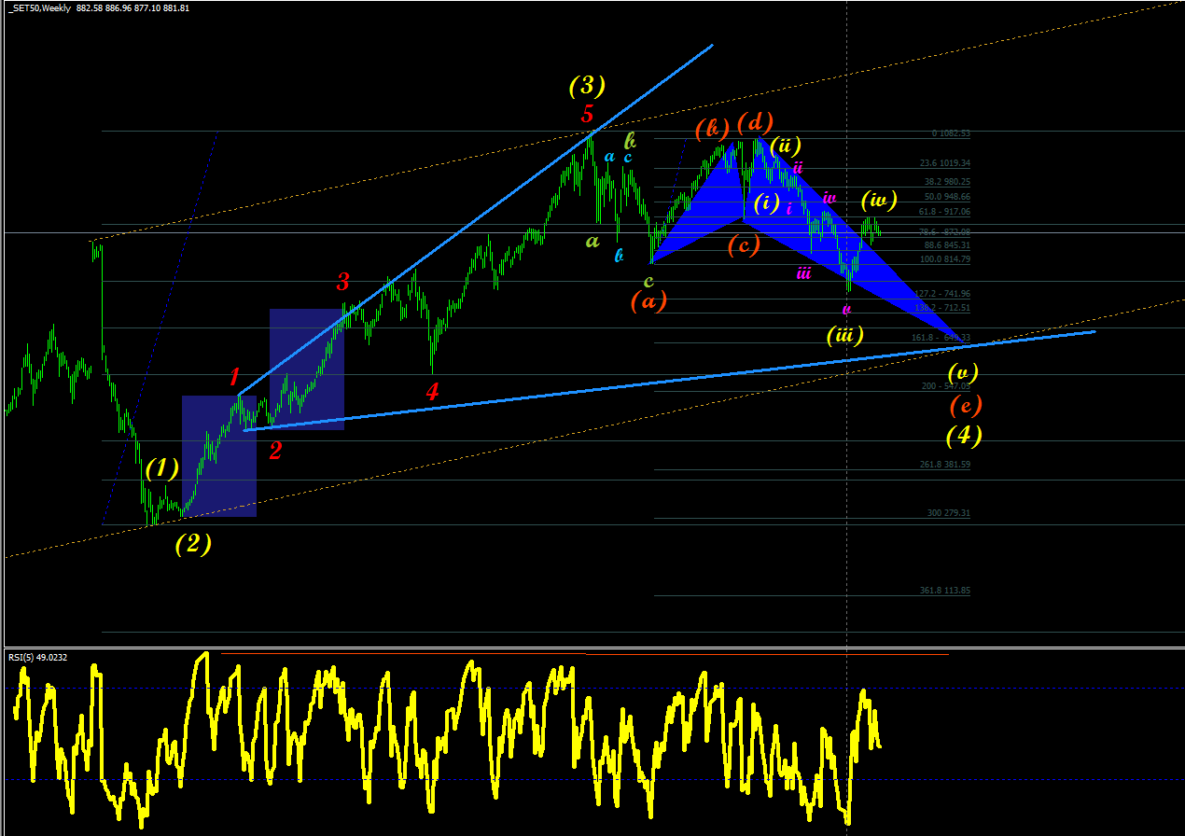This screenshot has height=836, width=1185.
Task: Click the magenta iv sub-wave label
Action: point(829,198)
